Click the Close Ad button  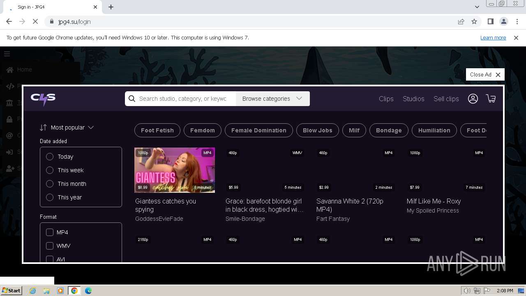[485, 74]
